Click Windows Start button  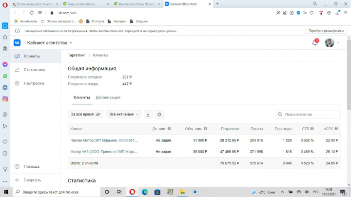coord(6,192)
